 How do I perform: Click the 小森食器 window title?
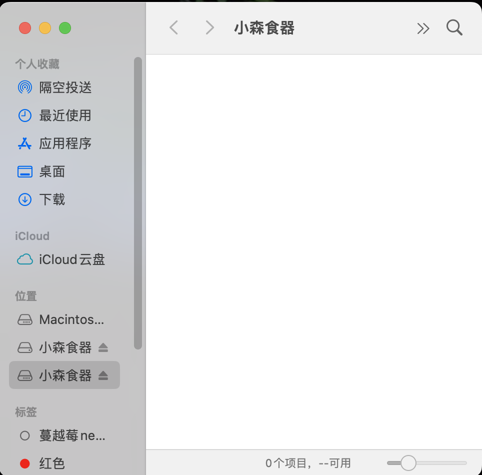coord(264,28)
